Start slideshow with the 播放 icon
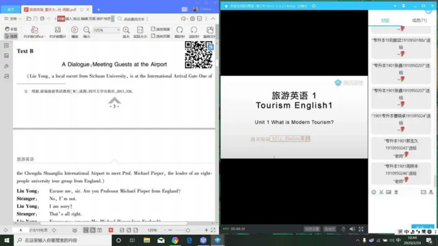438x246 pixels. pyautogui.click(x=75, y=32)
